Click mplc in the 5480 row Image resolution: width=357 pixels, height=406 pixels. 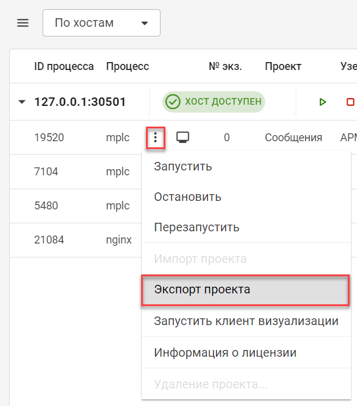118,206
